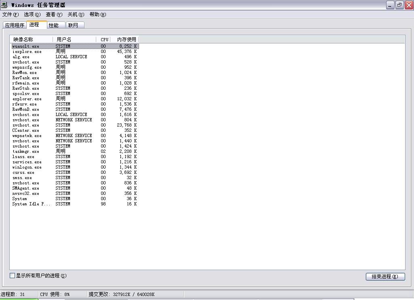This screenshot has width=414, height=300.
Task: Open the 帮助(H) menu
Action: 98,15
